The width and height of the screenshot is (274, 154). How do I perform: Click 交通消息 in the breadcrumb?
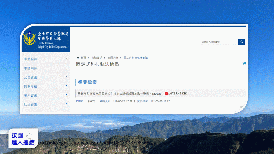pyautogui.click(x=113, y=57)
